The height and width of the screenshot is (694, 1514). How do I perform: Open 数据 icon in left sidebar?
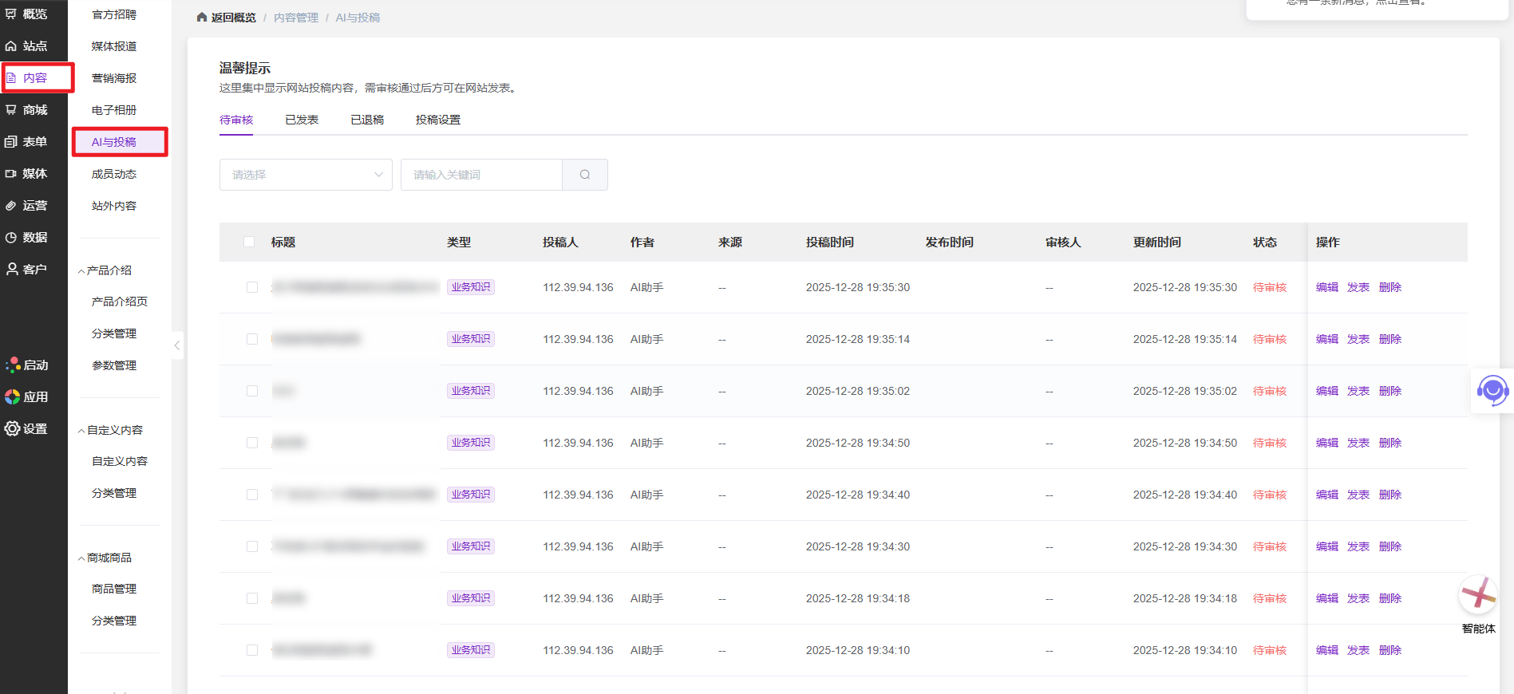(x=11, y=238)
